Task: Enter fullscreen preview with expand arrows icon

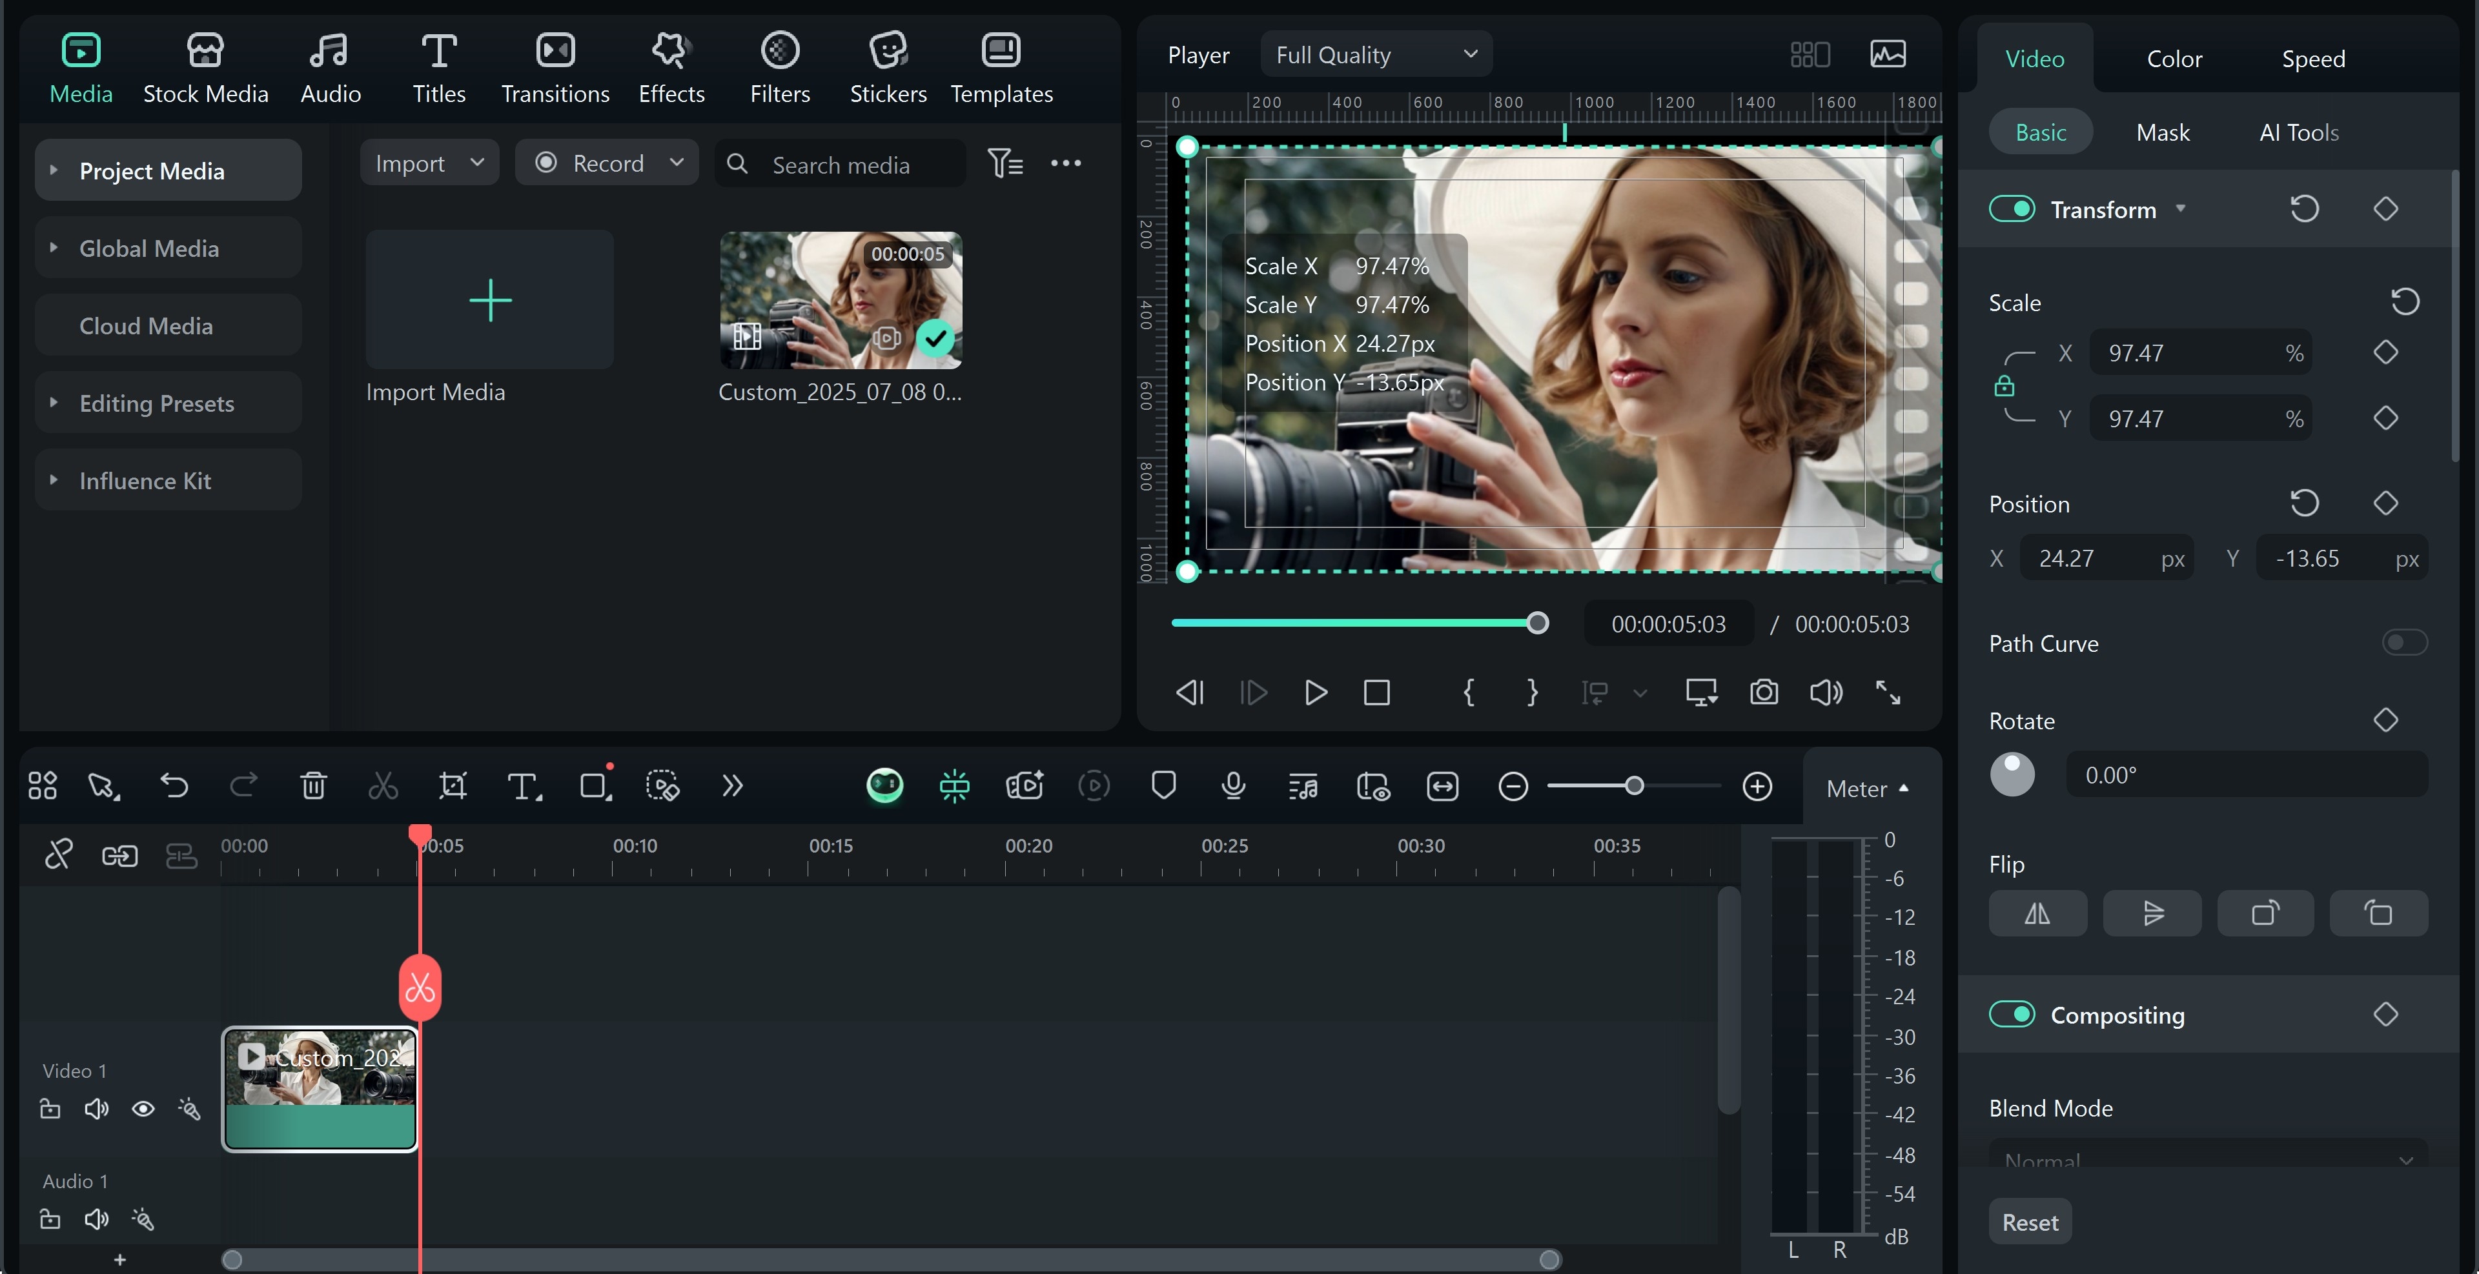Action: click(x=1888, y=692)
